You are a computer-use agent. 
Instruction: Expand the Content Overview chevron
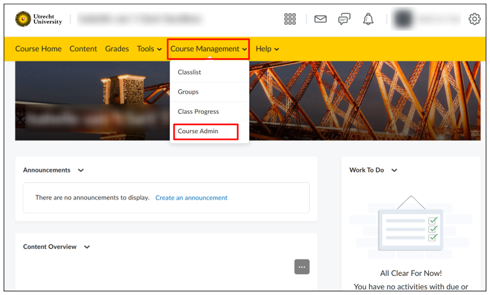point(87,247)
